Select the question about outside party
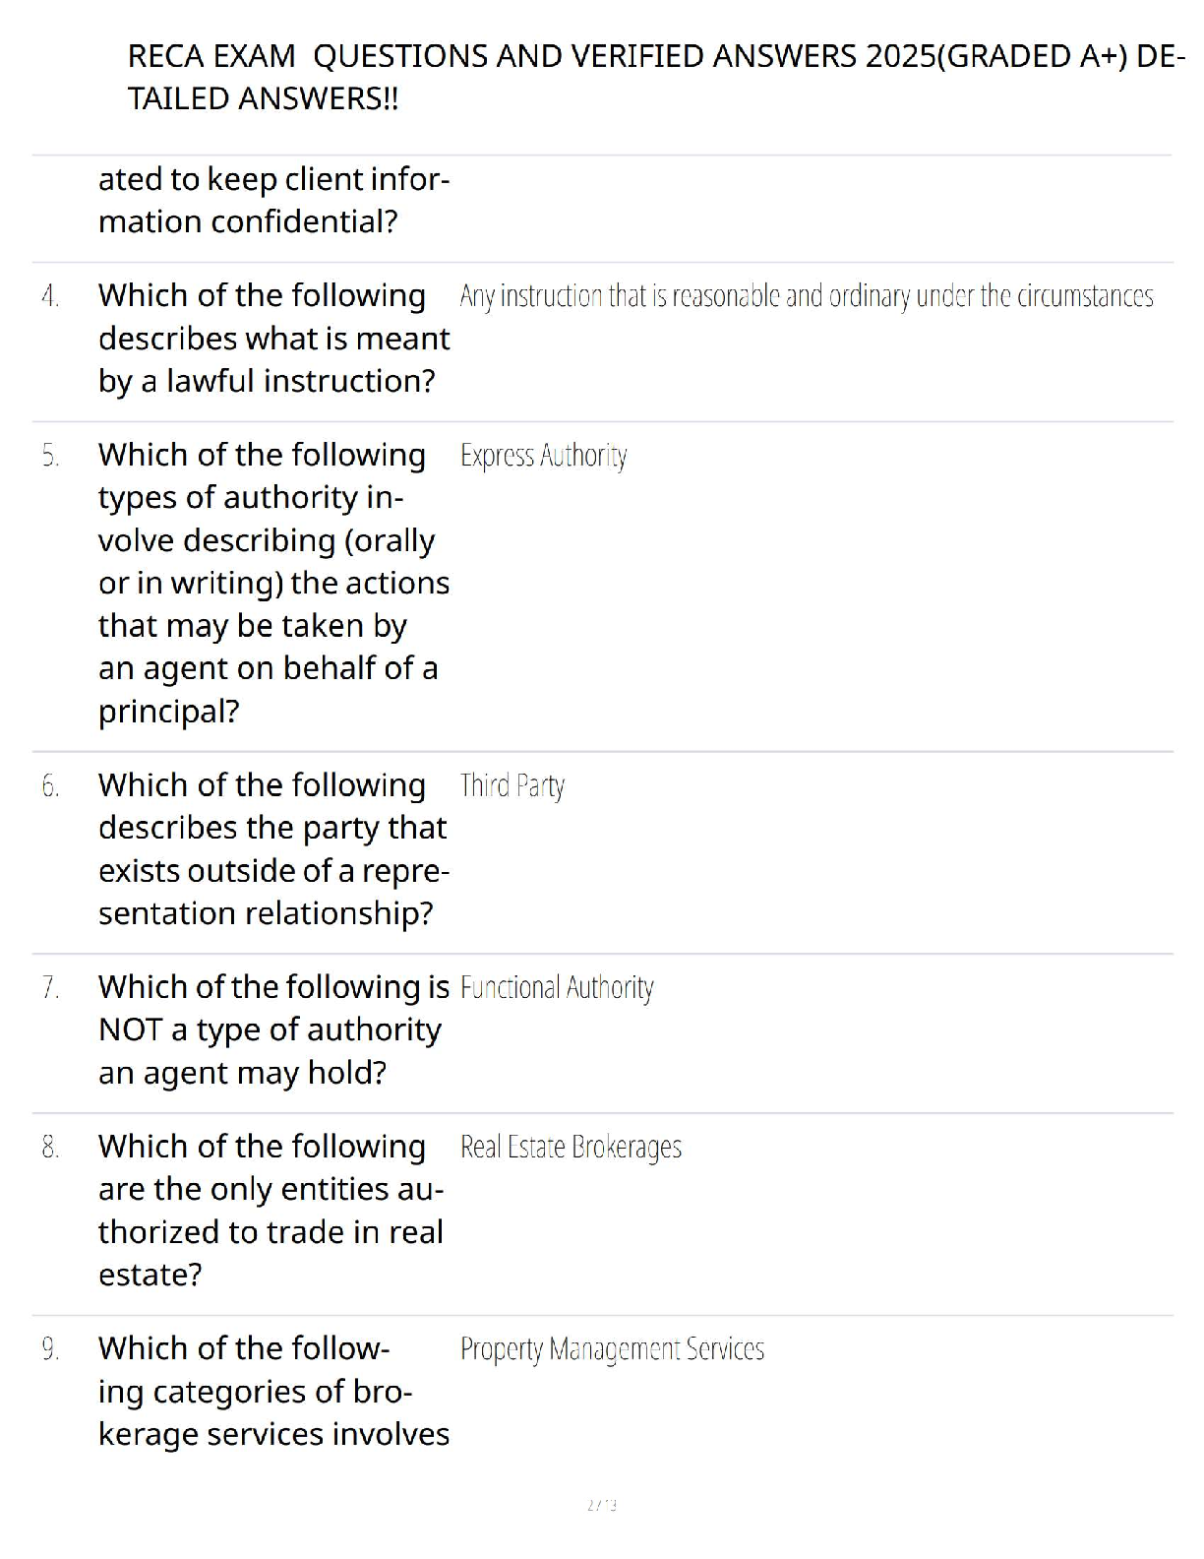 click(x=273, y=849)
